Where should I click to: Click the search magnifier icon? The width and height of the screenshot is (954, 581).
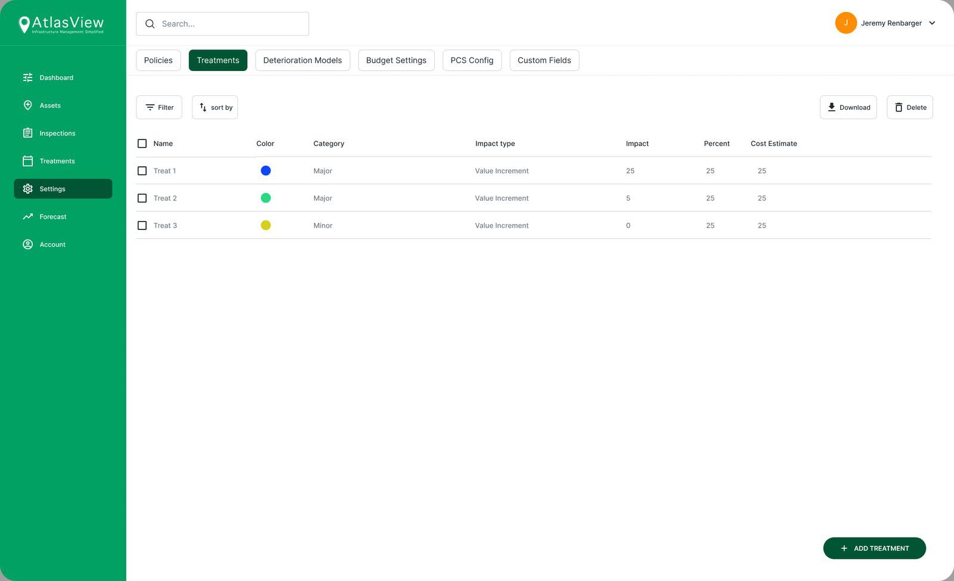click(150, 24)
